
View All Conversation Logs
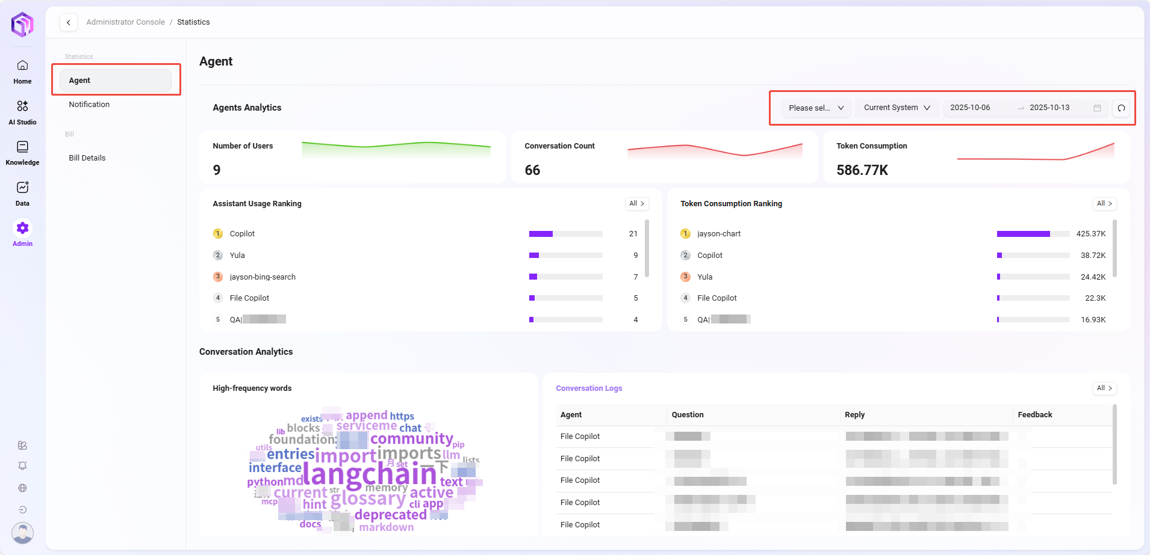pos(1104,388)
